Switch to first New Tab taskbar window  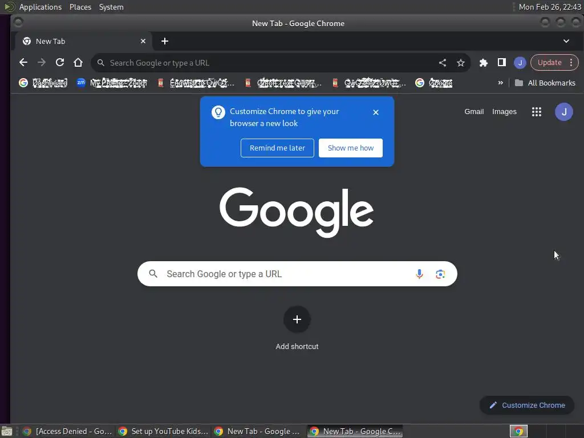point(259,431)
